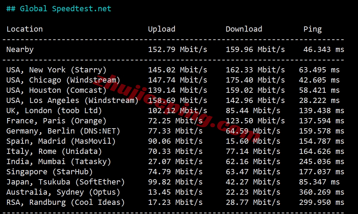The height and width of the screenshot is (214, 358).
Task: Click RSA, Randburg (Cool Ideas) entry
Action: coord(65,202)
